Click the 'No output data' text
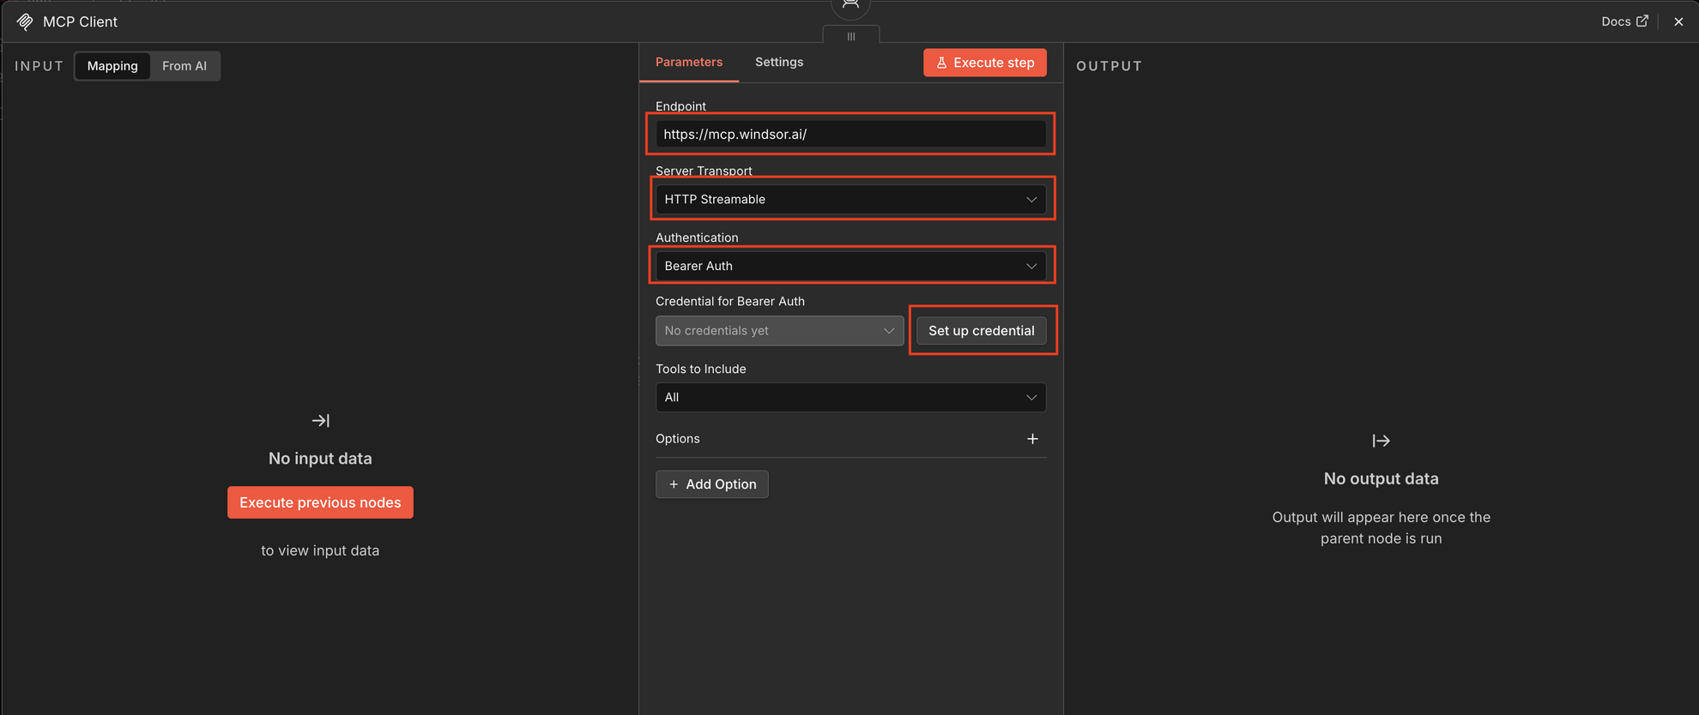The height and width of the screenshot is (715, 1699). [x=1381, y=479]
